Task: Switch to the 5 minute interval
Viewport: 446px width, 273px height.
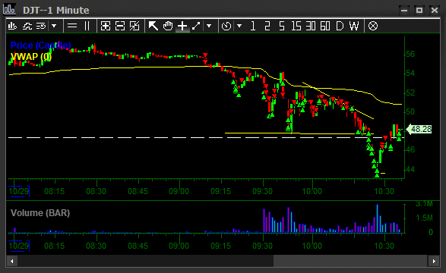Action: point(282,26)
